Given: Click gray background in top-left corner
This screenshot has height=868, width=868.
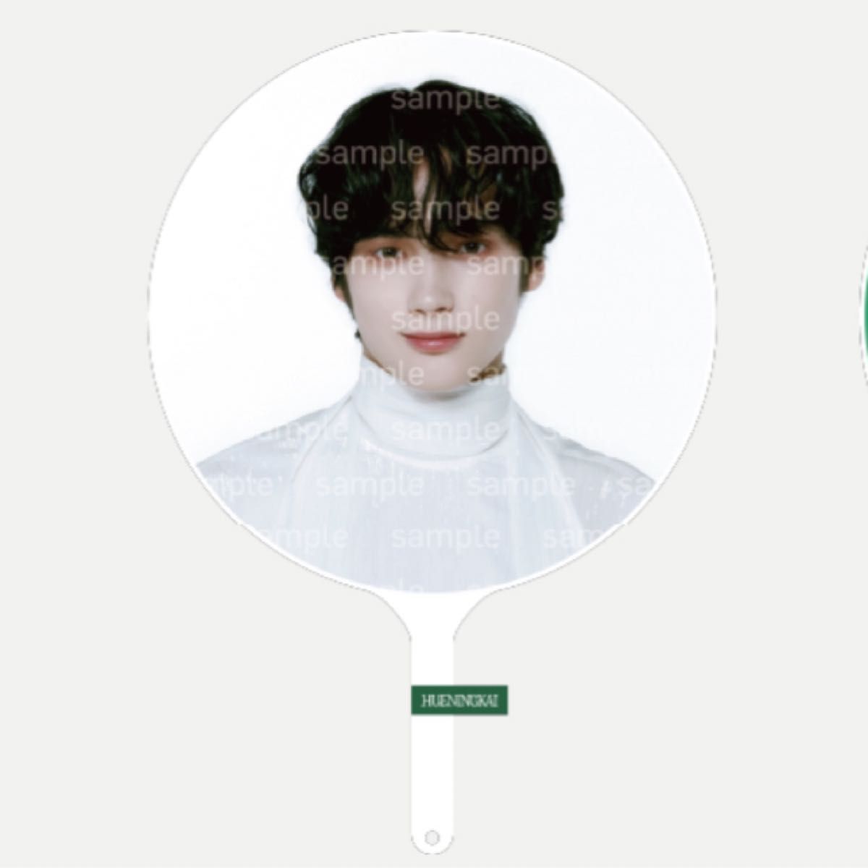Looking at the screenshot, I should (x=58, y=58).
